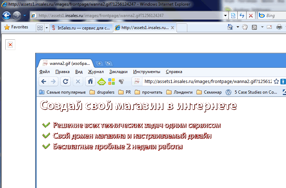The image size is (286, 188).
Task: Open the Справка menu
Action: (x=174, y=72)
